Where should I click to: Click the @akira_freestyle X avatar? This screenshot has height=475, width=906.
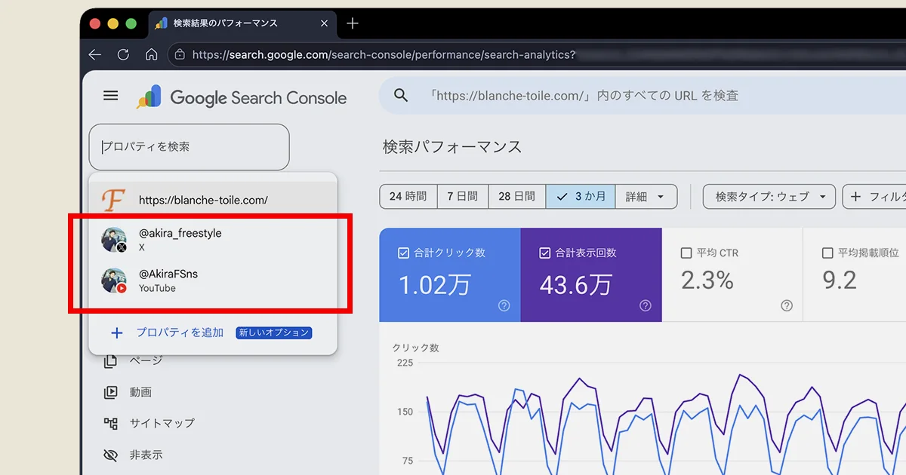(x=114, y=240)
